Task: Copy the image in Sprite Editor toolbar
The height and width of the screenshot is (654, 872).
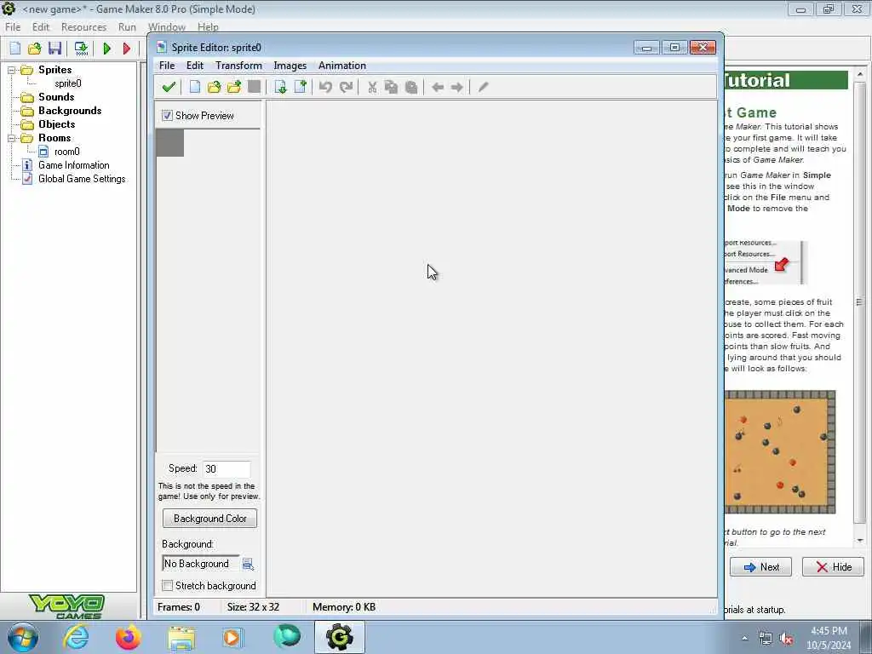Action: [x=392, y=87]
